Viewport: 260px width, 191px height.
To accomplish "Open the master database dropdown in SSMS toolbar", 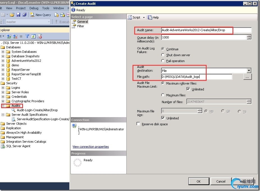I will click(49, 22).
